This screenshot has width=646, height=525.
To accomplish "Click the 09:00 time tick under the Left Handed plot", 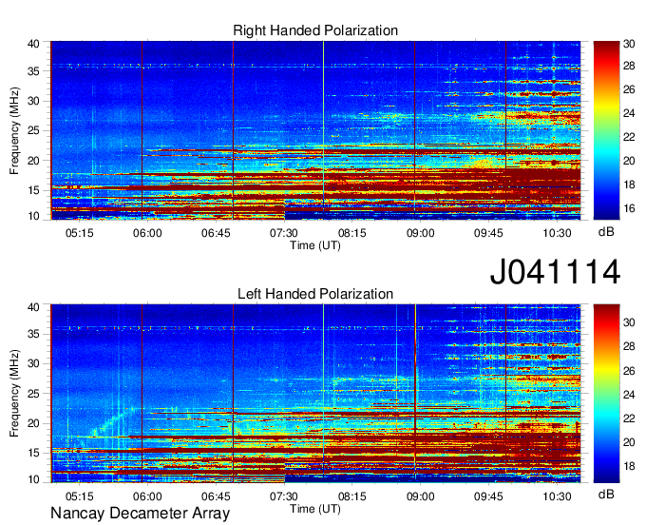I will click(x=420, y=496).
